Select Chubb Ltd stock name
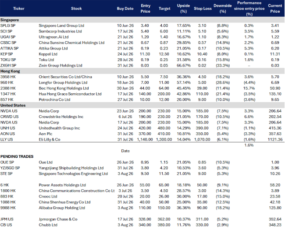This screenshot has width=285, height=230. (x=48, y=225)
